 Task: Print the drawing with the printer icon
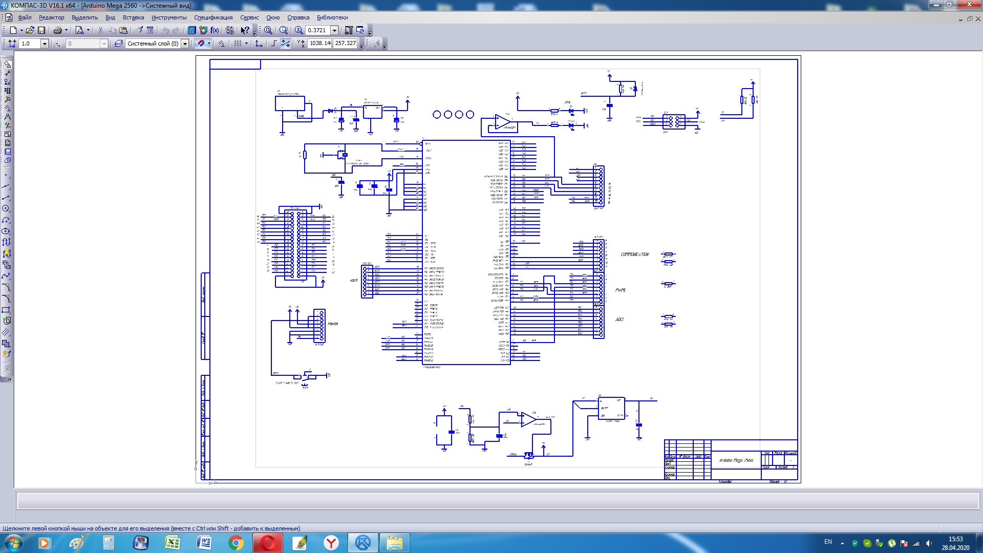pos(58,30)
